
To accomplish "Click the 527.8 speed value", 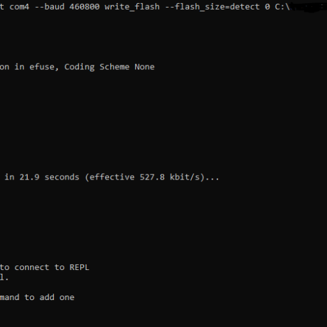I will (x=152, y=177).
